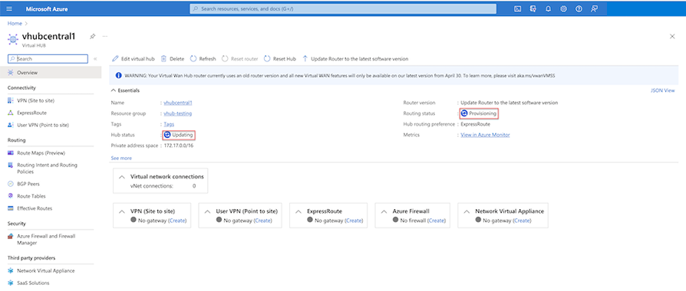
Task: Click Update Router to the latest software version button
Action: click(355, 58)
